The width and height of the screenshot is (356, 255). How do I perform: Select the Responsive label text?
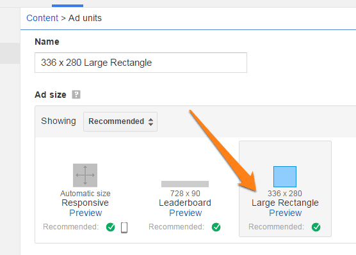pyautogui.click(x=85, y=203)
